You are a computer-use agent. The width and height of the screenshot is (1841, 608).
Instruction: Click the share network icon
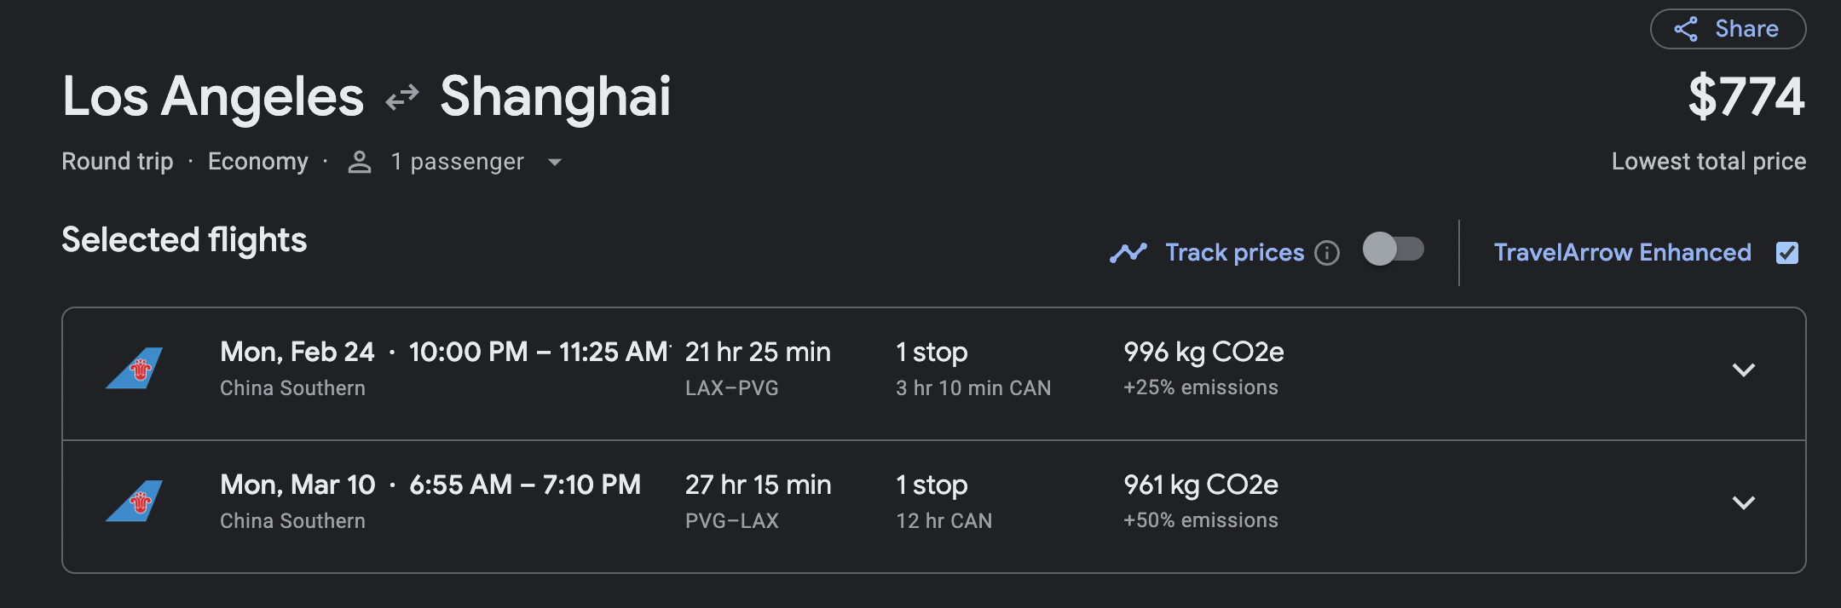click(1686, 29)
